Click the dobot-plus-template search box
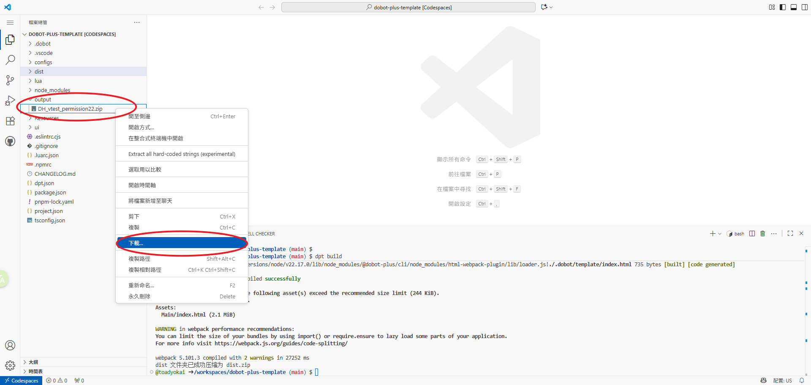This screenshot has height=385, width=811. tap(408, 7)
